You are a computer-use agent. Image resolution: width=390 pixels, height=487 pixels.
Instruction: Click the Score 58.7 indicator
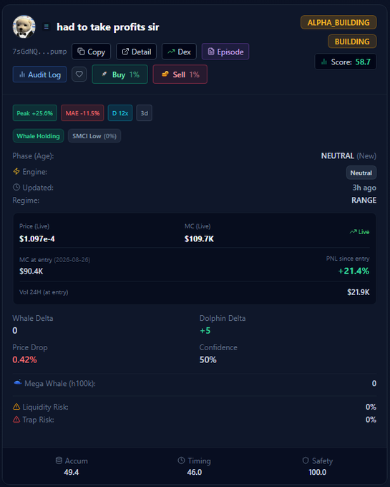point(346,62)
